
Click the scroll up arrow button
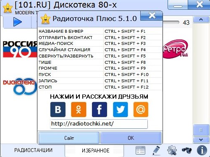(201, 19)
